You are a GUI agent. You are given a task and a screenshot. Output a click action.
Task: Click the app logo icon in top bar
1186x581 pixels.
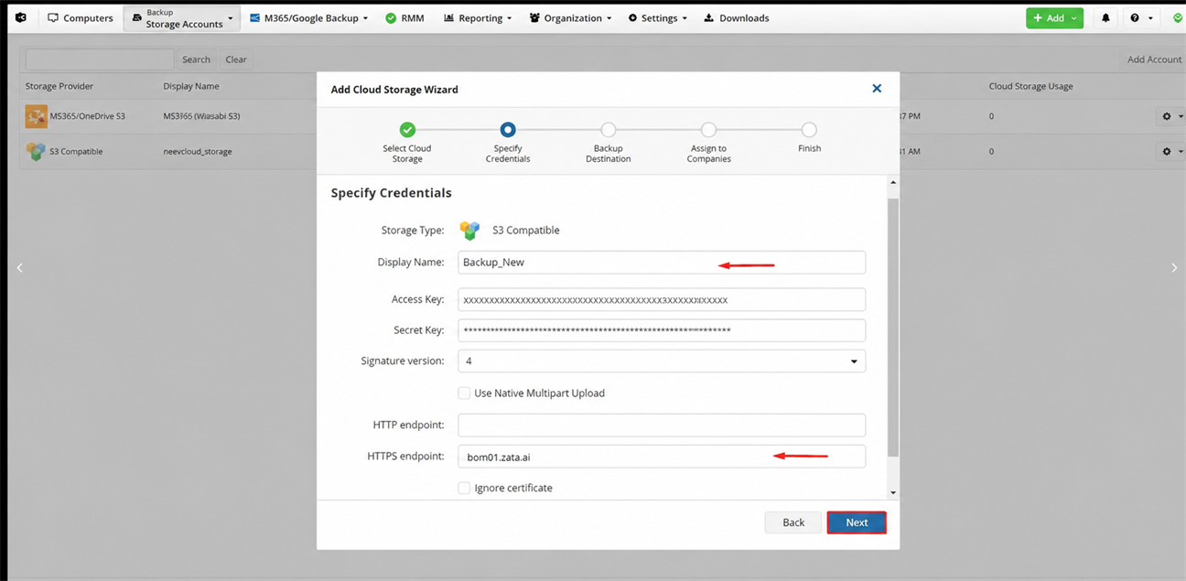20,17
